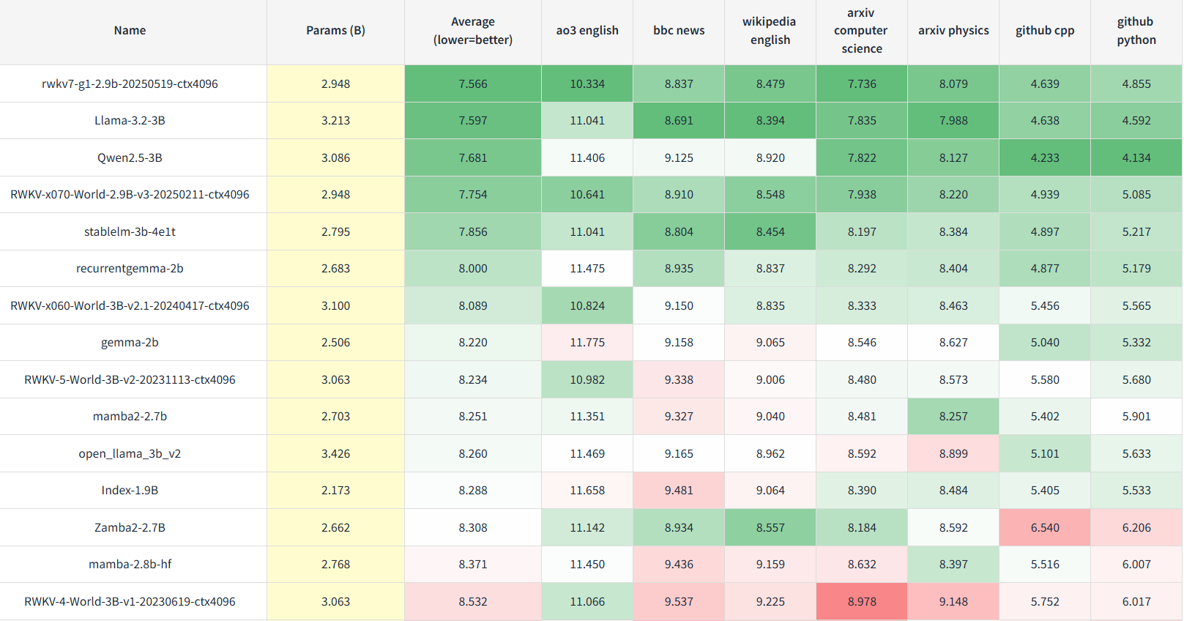Select the Llama-3.2-3B row name
The height and width of the screenshot is (621, 1184).
tap(130, 121)
